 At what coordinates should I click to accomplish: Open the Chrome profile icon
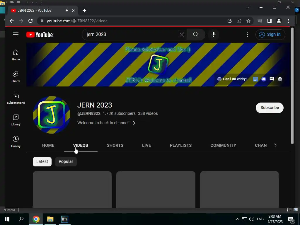[279, 21]
